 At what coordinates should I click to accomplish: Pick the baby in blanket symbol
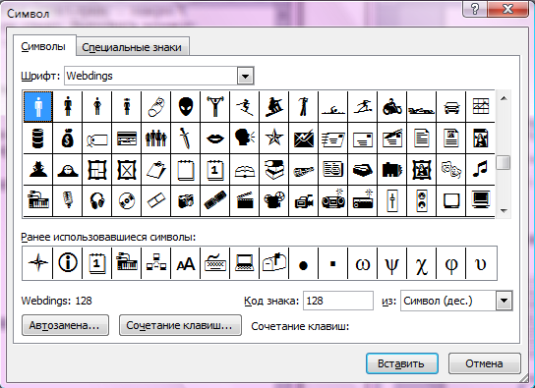coord(156,107)
